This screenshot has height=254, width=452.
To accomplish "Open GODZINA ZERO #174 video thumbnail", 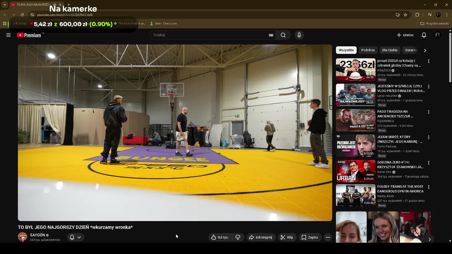I will (356, 171).
